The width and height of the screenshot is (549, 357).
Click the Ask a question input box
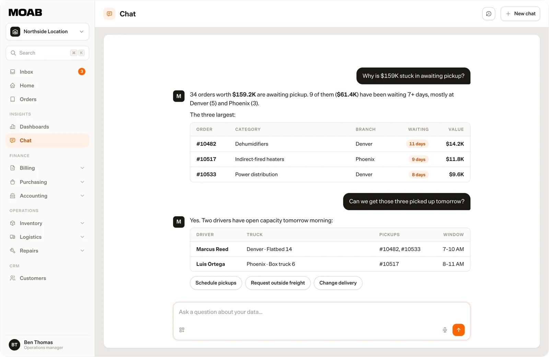pyautogui.click(x=322, y=321)
